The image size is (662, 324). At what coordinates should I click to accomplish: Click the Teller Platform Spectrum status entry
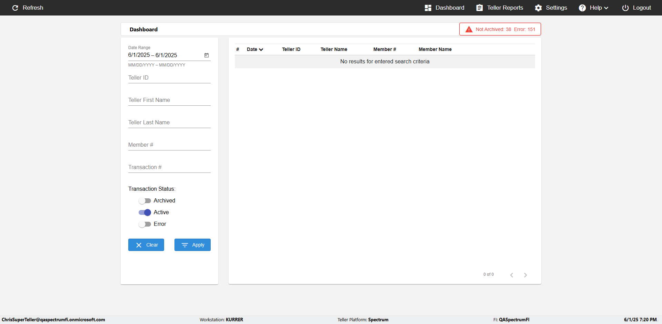pos(363,320)
